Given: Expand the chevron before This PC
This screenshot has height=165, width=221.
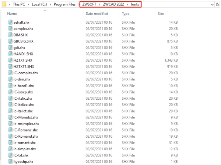Looking at the screenshot, I should (x=9, y=4).
